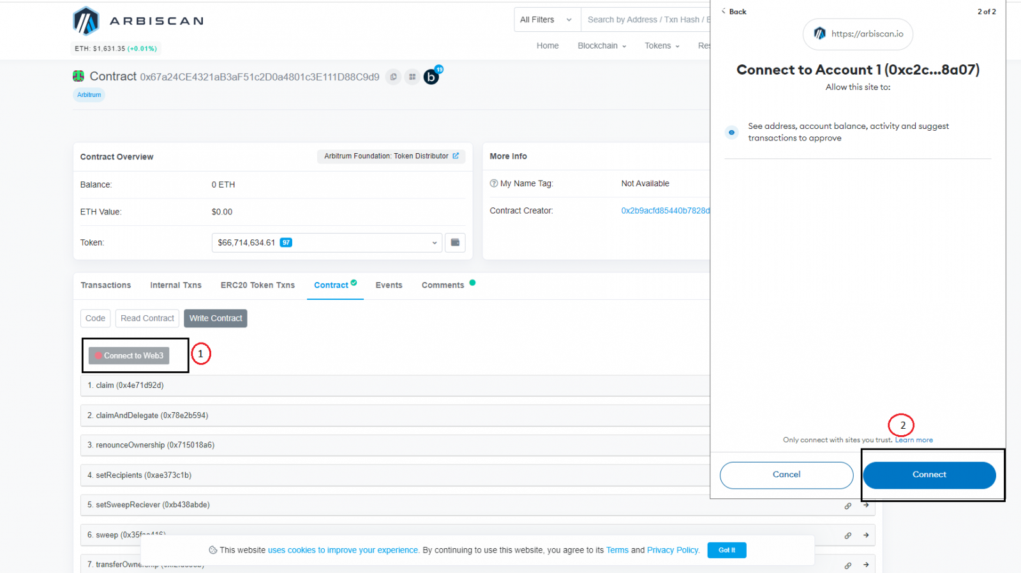
Task: Expand the claimAndDelegate function row
Action: [x=395, y=415]
